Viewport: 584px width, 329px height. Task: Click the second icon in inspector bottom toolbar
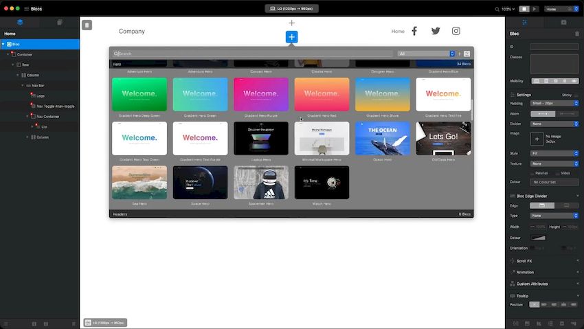coord(527,324)
